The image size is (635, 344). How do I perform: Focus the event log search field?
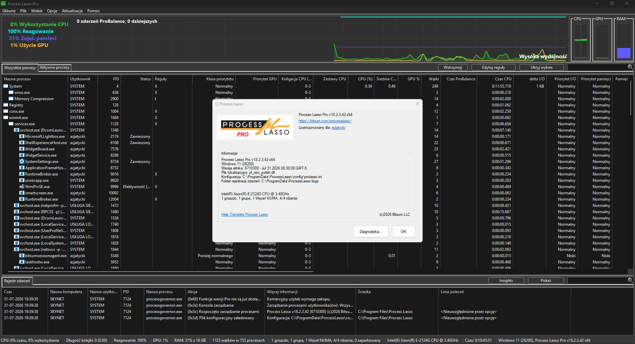click(598, 281)
